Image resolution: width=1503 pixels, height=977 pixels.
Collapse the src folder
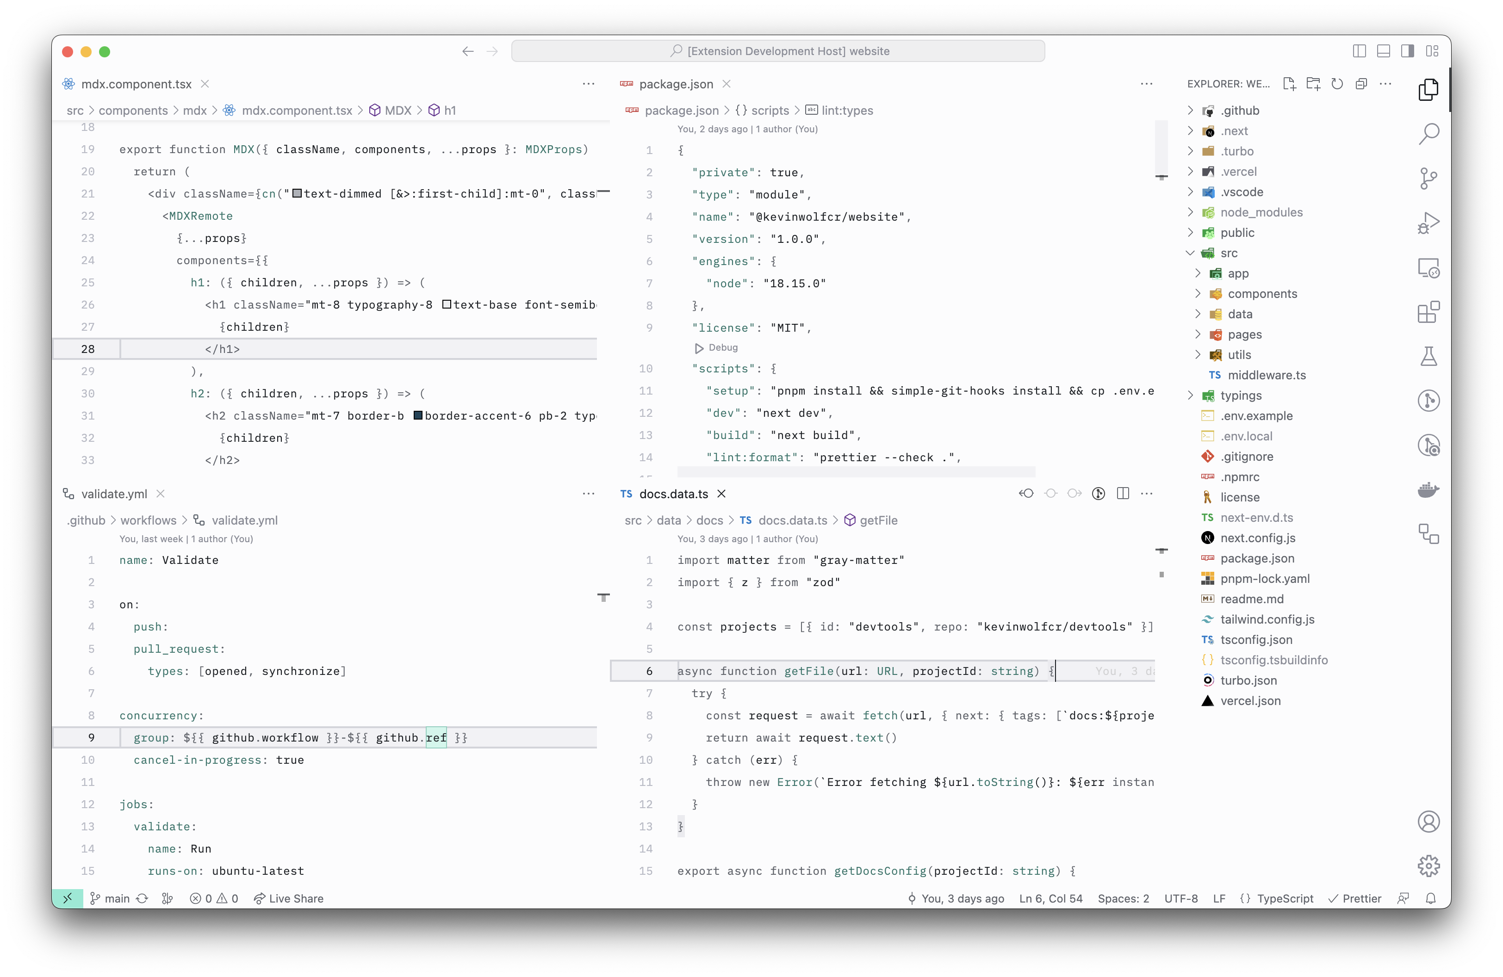(1228, 253)
